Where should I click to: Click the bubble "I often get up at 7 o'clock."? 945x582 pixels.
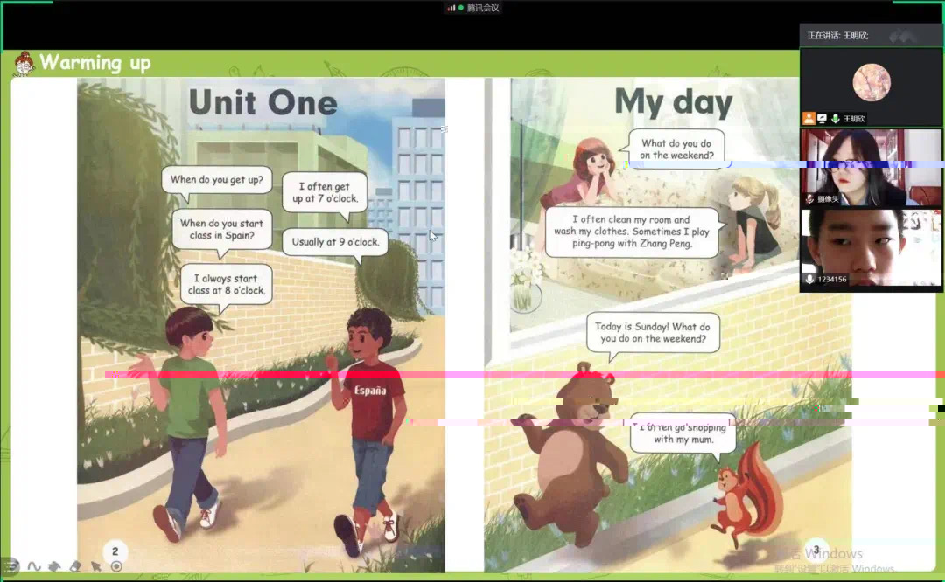325,192
